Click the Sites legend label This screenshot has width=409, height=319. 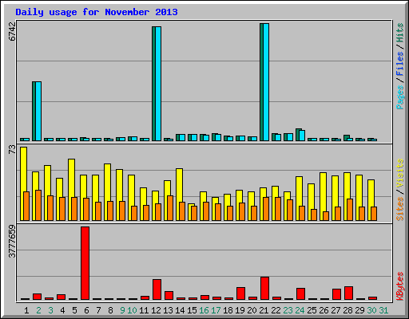click(x=399, y=209)
